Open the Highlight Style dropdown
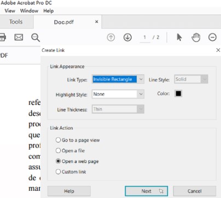 tap(118, 94)
